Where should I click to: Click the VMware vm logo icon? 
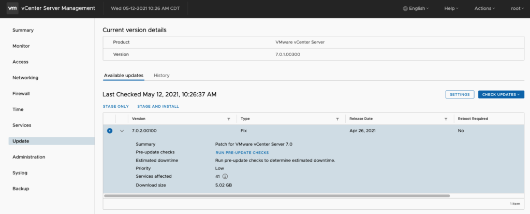coord(12,8)
